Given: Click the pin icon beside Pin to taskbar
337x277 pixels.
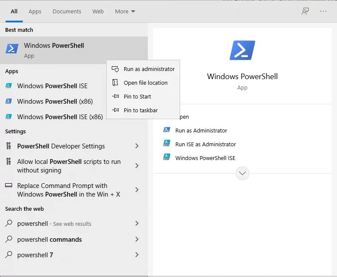Looking at the screenshot, I should point(115,110).
